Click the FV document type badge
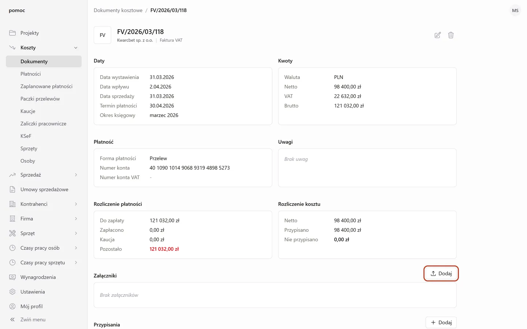The width and height of the screenshot is (527, 329). pyautogui.click(x=102, y=35)
